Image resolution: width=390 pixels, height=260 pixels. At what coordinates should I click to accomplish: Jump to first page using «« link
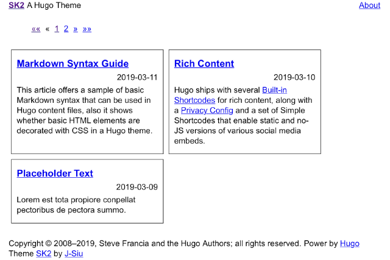click(x=36, y=29)
